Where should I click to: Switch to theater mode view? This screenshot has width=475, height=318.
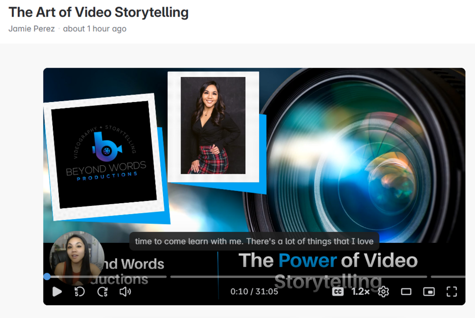(406, 292)
